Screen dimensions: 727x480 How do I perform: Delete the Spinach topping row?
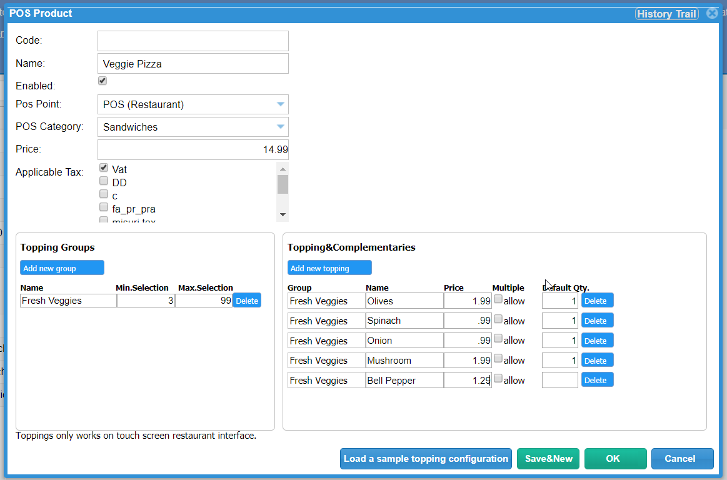[597, 321]
